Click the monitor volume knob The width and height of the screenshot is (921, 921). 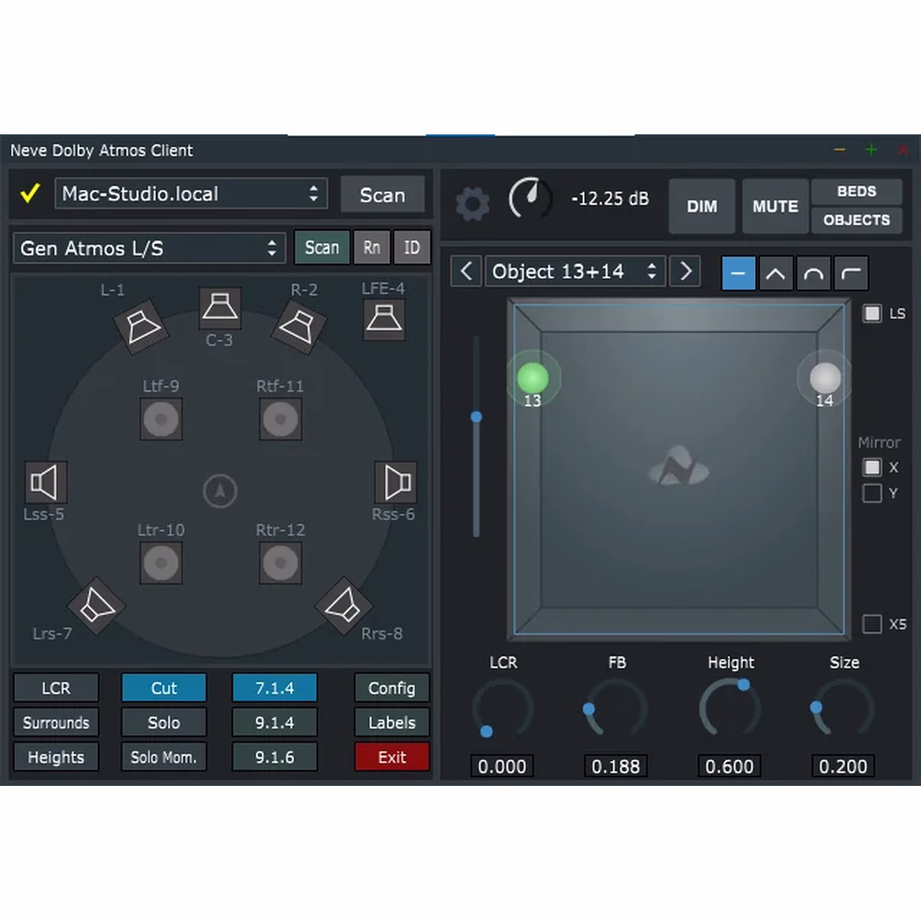pyautogui.click(x=530, y=199)
